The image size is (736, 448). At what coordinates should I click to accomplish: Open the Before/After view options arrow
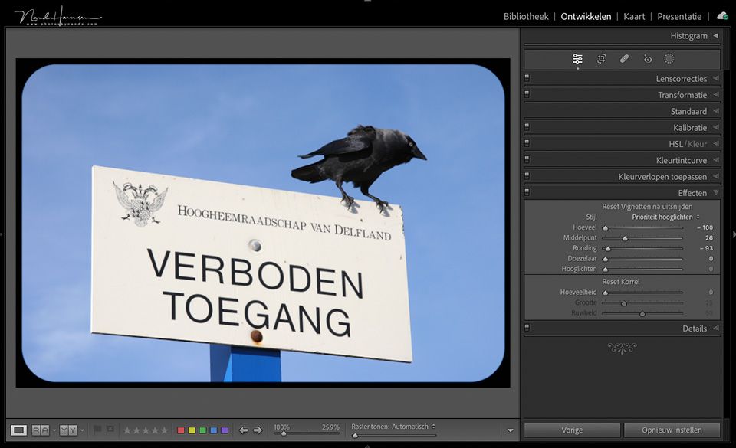(x=82, y=430)
